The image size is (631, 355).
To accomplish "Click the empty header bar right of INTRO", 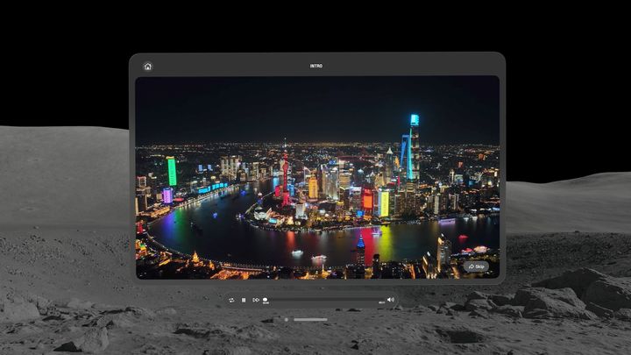I will tap(412, 67).
